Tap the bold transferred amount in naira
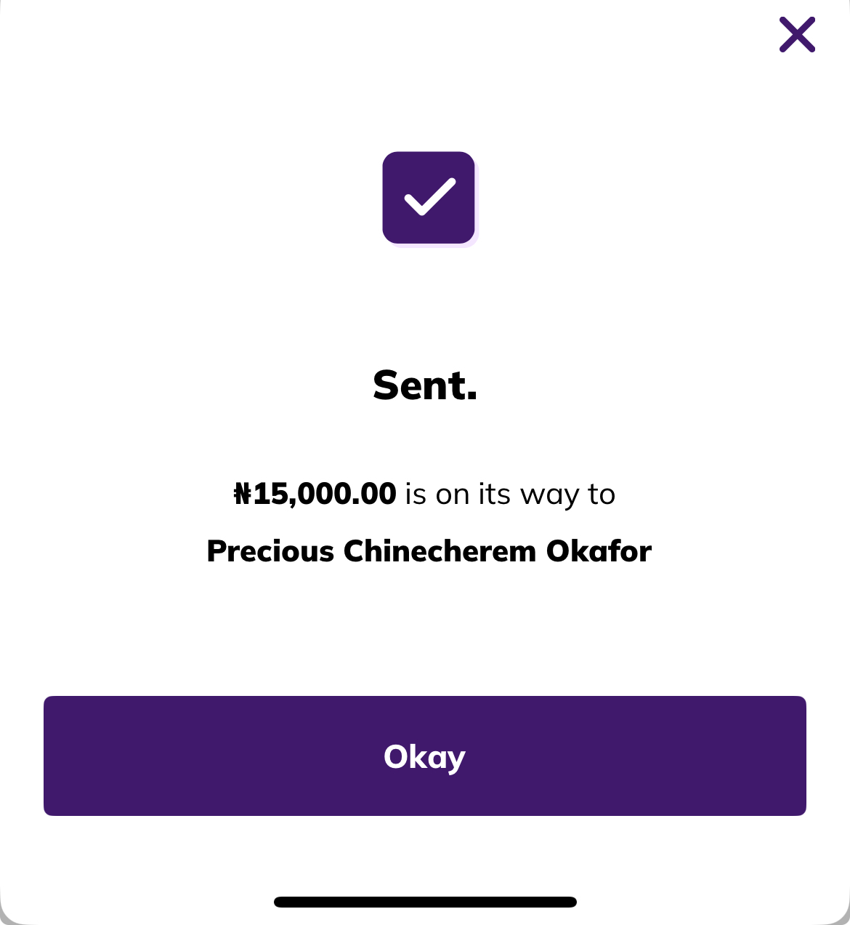This screenshot has width=850, height=925. [x=315, y=494]
